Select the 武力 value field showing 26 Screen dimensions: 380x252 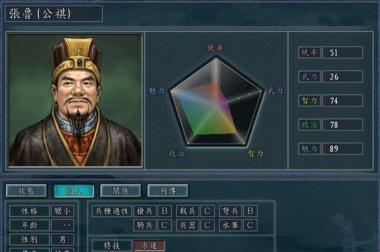[x=343, y=76]
